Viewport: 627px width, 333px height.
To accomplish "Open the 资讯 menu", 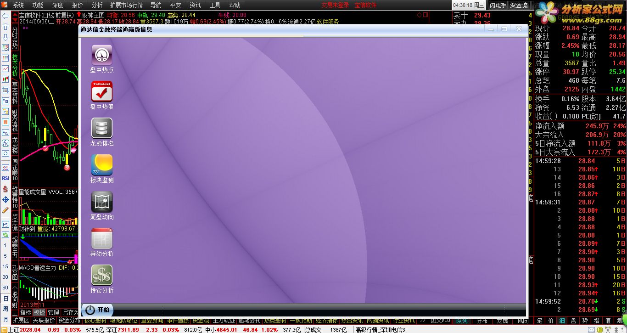I will (196, 5).
